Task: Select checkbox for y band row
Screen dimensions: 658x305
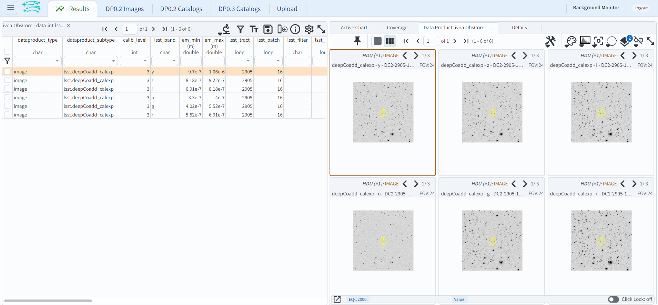Action: pyautogui.click(x=7, y=71)
